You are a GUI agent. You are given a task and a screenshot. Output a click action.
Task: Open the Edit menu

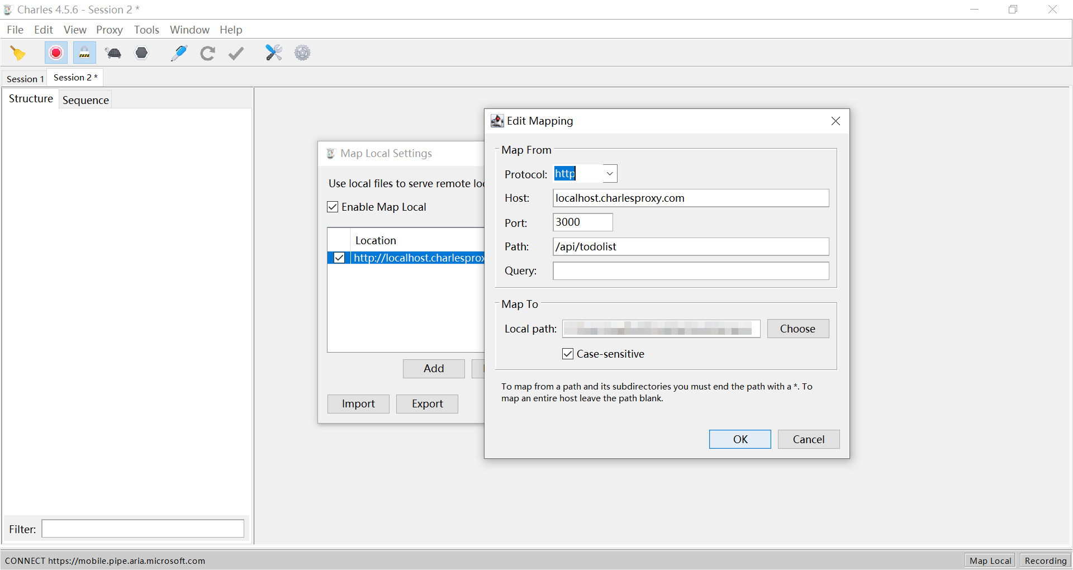point(44,30)
